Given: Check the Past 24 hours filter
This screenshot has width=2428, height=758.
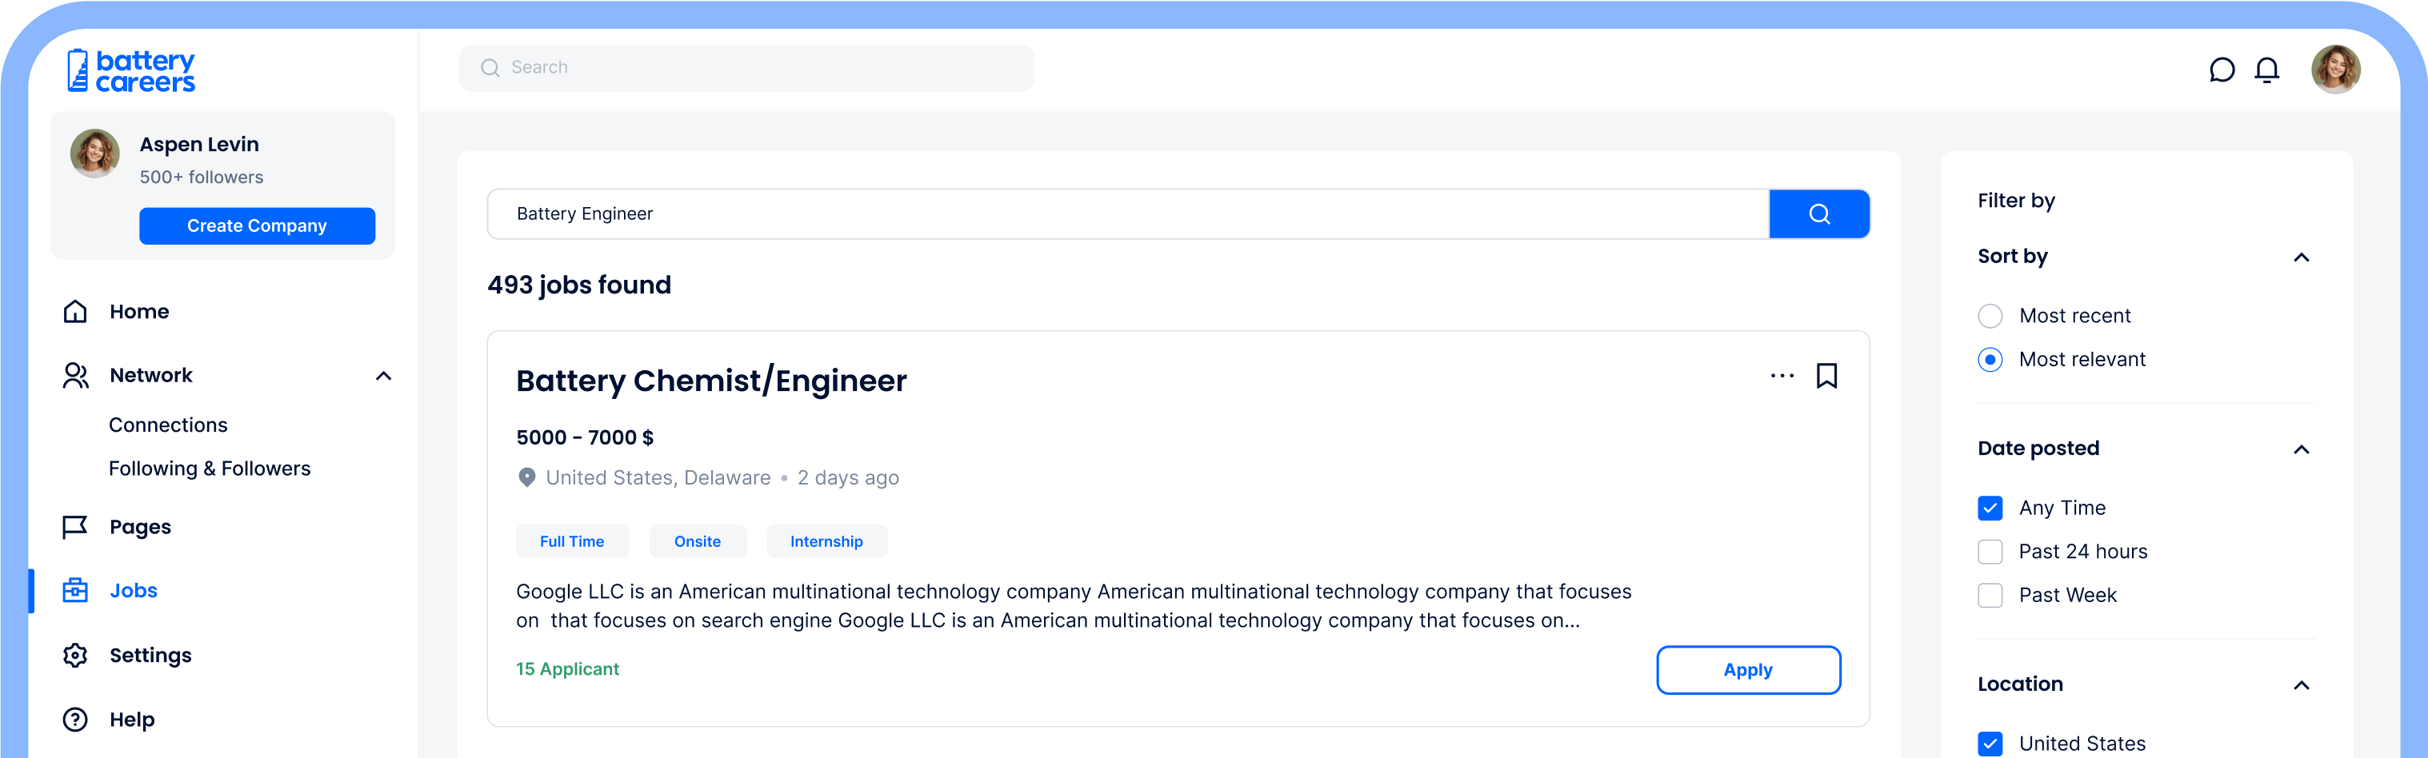Looking at the screenshot, I should (1990, 552).
